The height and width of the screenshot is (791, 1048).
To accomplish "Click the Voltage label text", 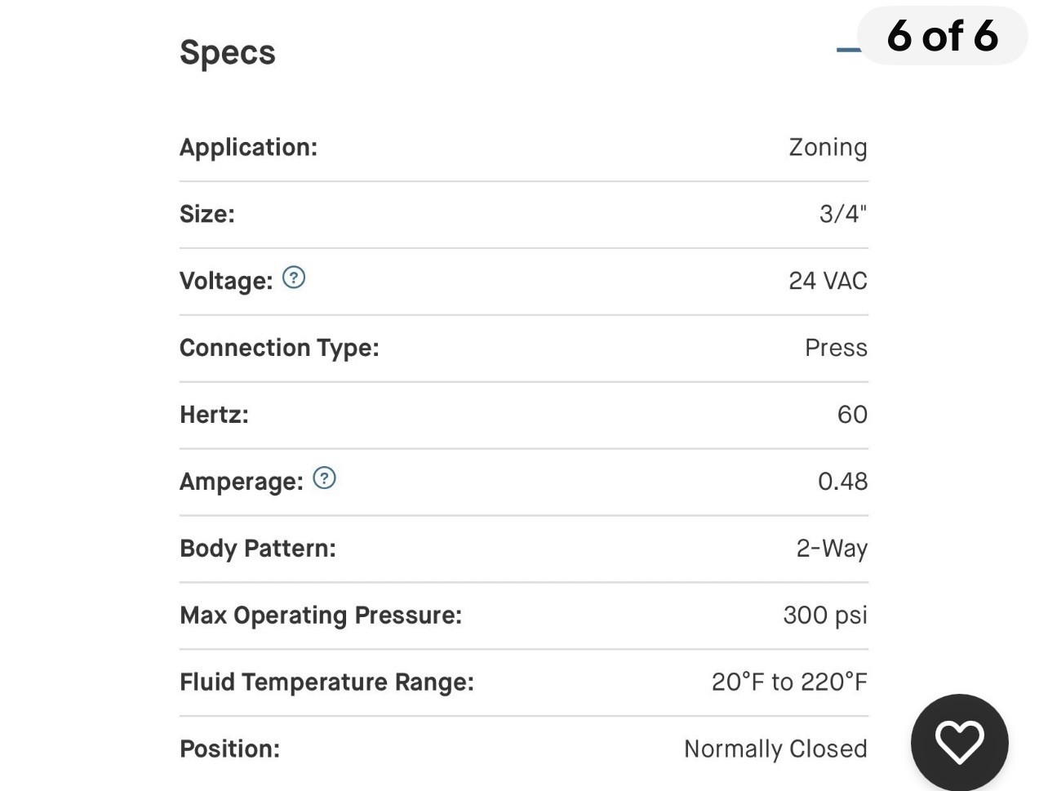I will [x=226, y=281].
